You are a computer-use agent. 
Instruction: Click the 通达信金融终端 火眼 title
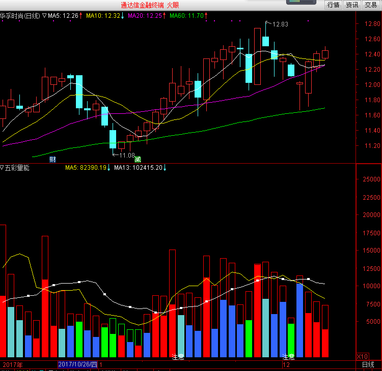pyautogui.click(x=150, y=5)
